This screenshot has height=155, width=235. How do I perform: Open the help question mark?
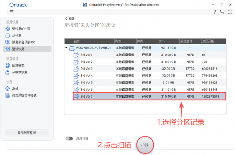click(215, 12)
